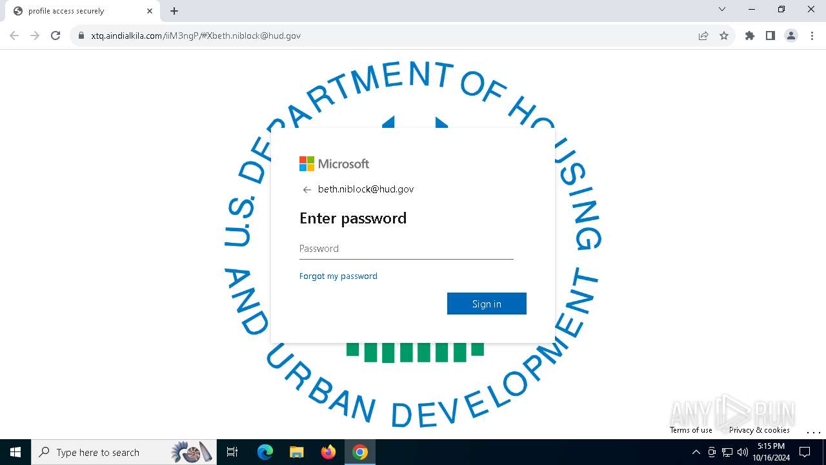Open Task View from taskbar

(x=232, y=452)
